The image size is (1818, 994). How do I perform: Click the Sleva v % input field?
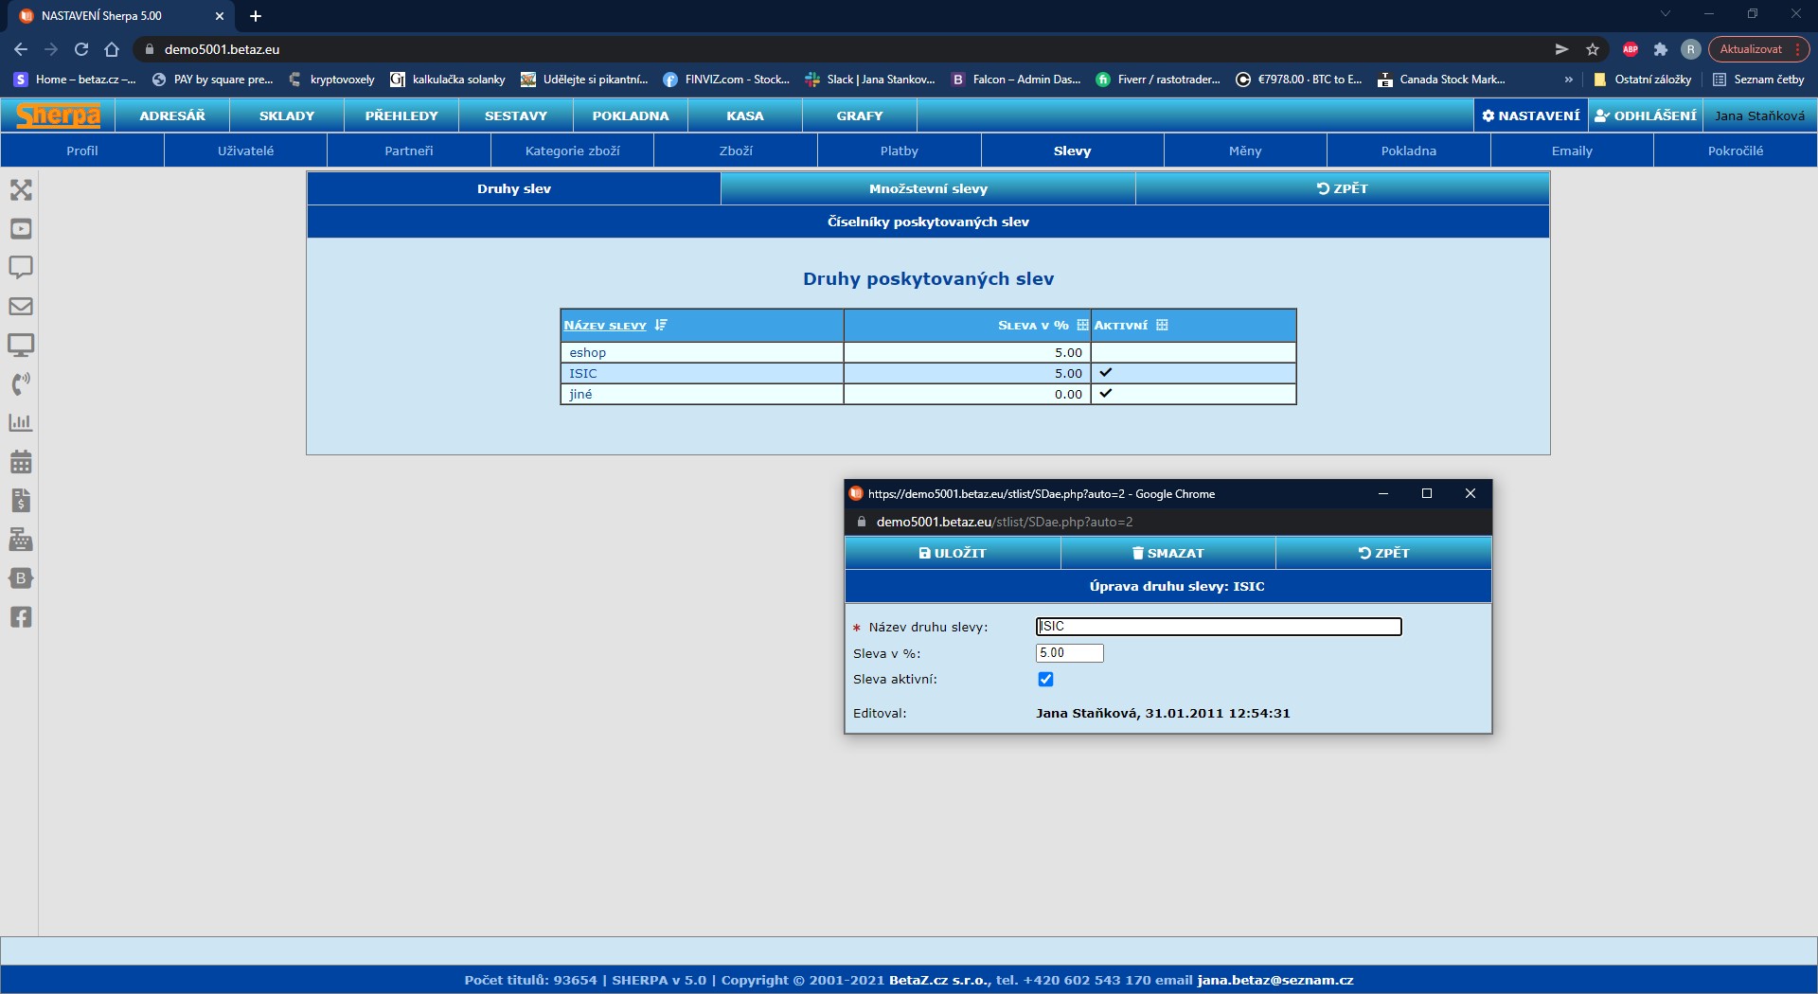(x=1069, y=653)
